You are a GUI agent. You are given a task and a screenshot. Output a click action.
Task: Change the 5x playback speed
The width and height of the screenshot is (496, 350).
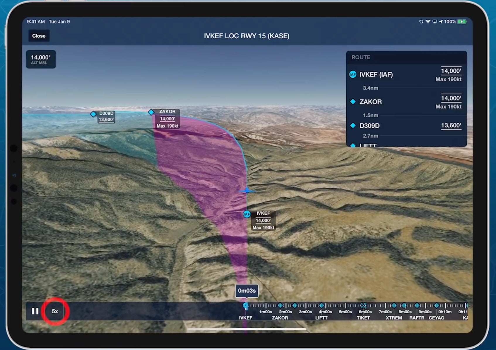(x=55, y=311)
